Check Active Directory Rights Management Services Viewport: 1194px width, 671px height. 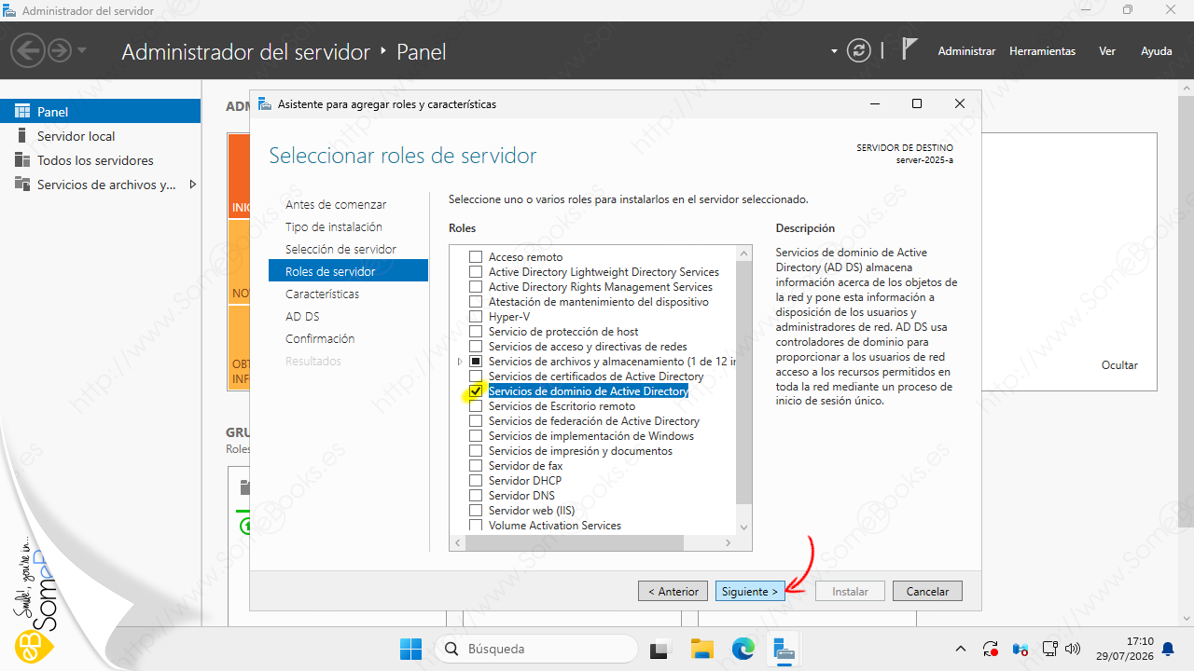[x=476, y=287]
